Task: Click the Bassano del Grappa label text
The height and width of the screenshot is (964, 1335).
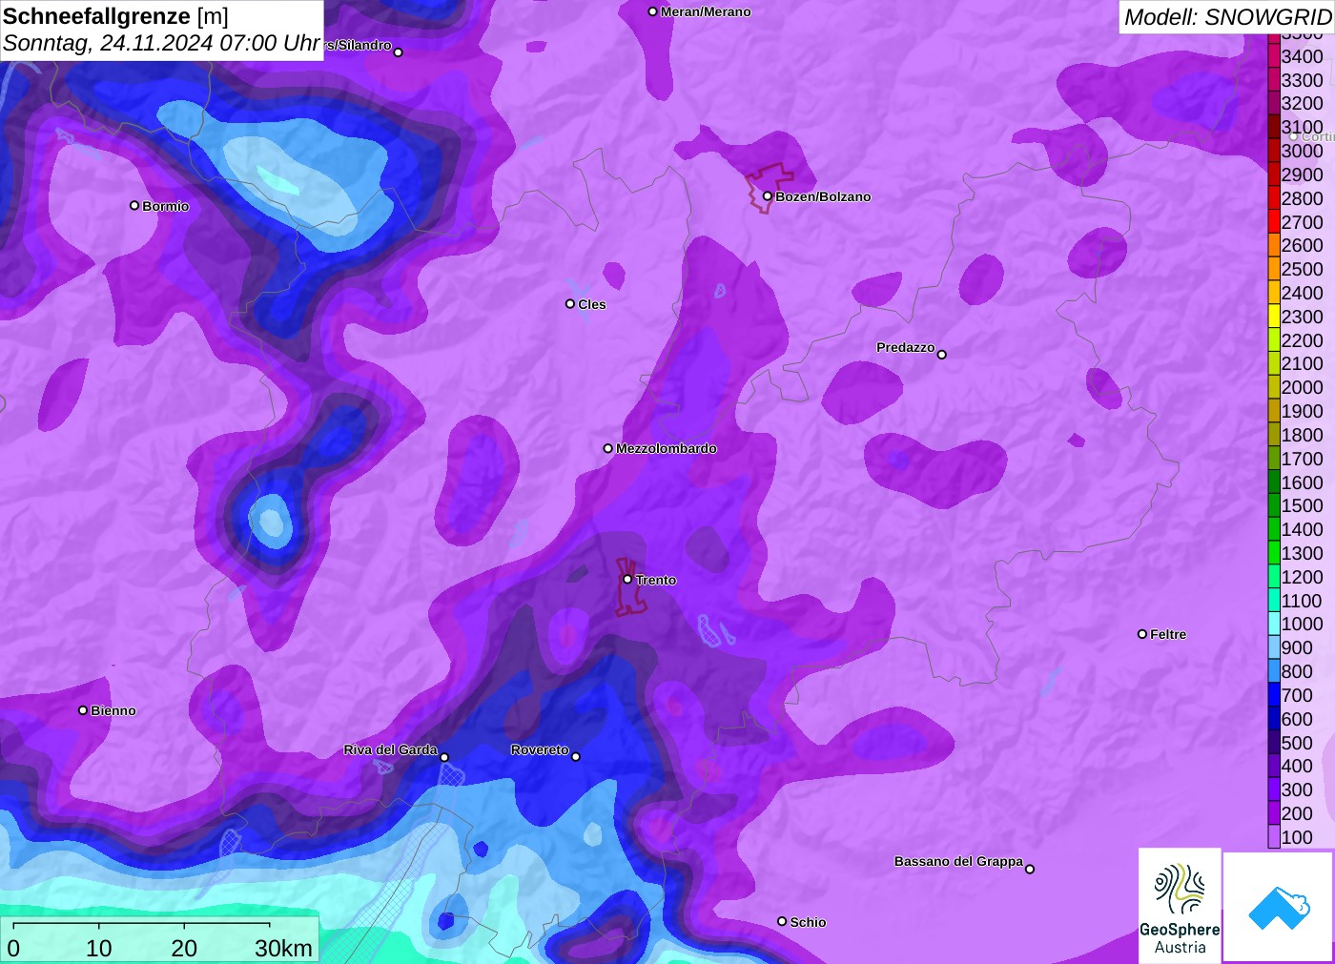Action: pos(958,861)
